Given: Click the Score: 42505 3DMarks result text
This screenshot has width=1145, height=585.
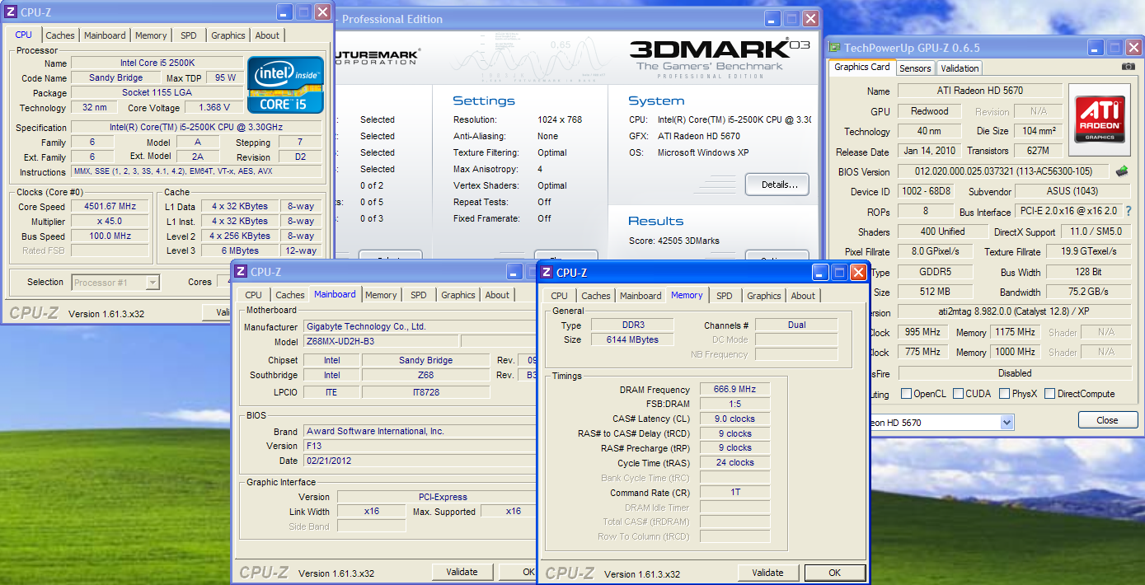Looking at the screenshot, I should tap(673, 241).
